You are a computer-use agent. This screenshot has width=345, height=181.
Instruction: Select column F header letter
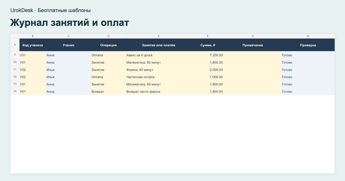[x=208, y=36]
